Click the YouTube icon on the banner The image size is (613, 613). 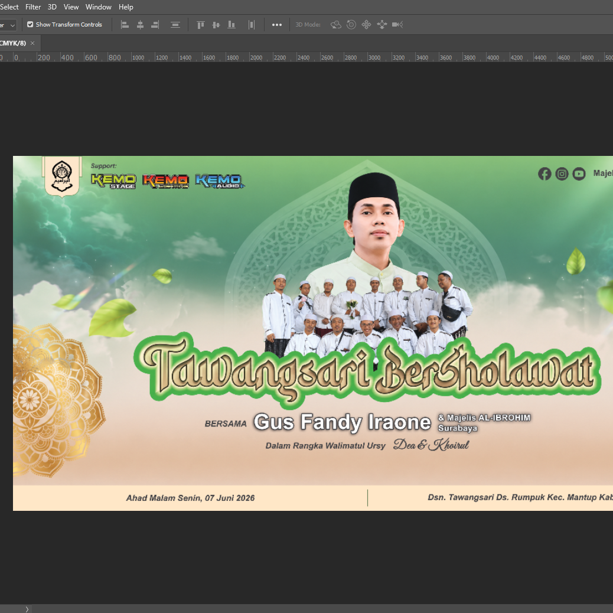(579, 174)
